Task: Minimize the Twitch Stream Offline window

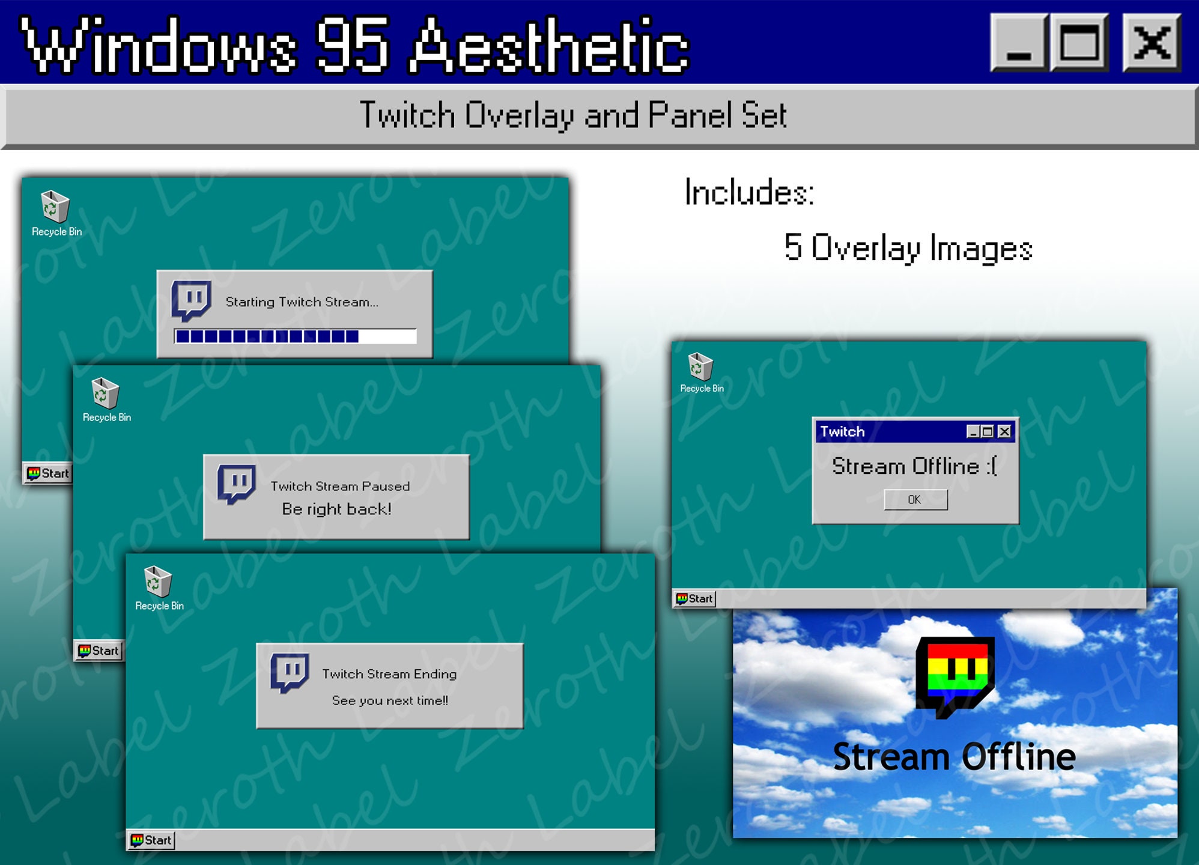Action: pos(972,431)
